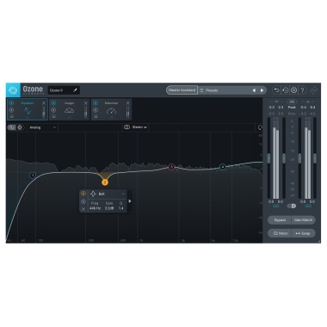This screenshot has width=327, height=327.
Task: Solo the Imager module
Action: coord(53,110)
